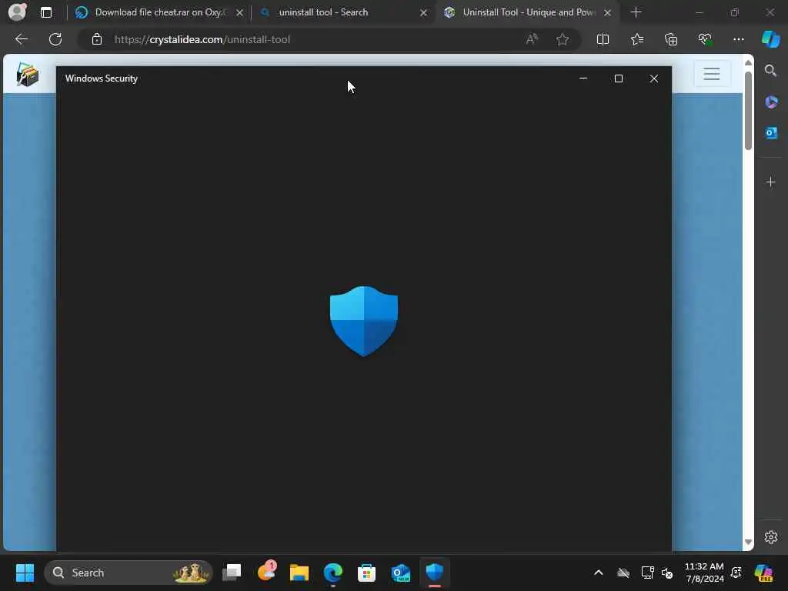The width and height of the screenshot is (788, 591).
Task: Open Outlook (new) from taskbar
Action: pyautogui.click(x=400, y=573)
